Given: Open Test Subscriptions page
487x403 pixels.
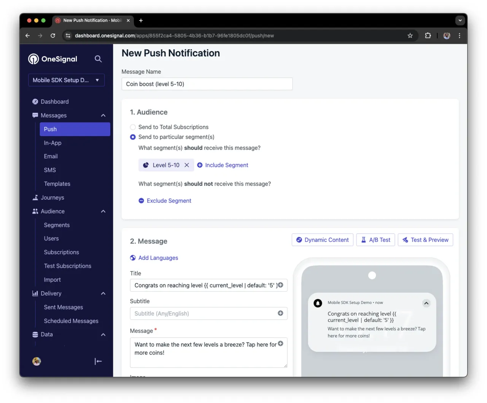Looking at the screenshot, I should click(67, 266).
